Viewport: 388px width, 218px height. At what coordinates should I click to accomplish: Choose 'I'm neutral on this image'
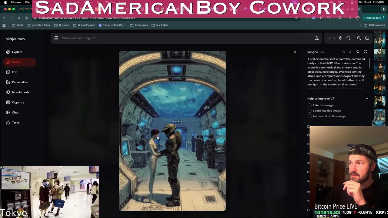pos(309,116)
